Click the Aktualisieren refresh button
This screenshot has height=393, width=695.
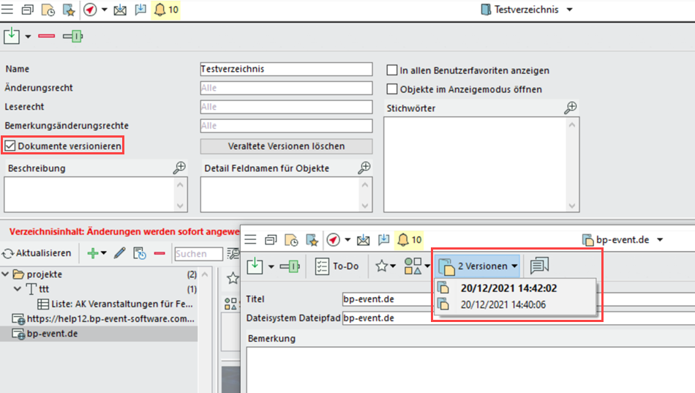(x=37, y=253)
